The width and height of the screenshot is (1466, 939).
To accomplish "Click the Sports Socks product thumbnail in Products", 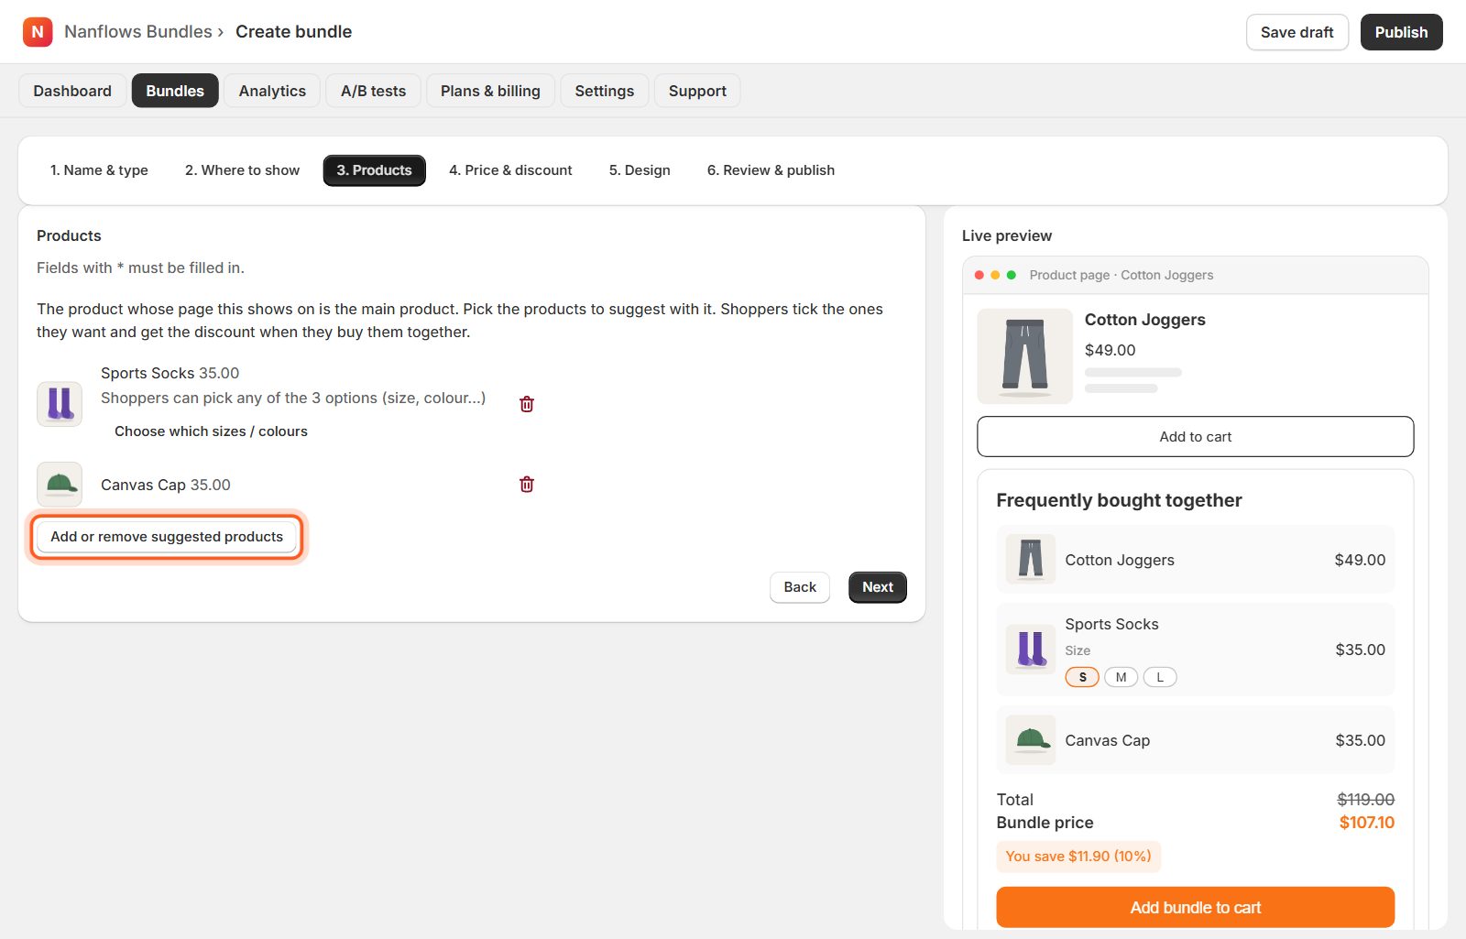I will click(60, 404).
